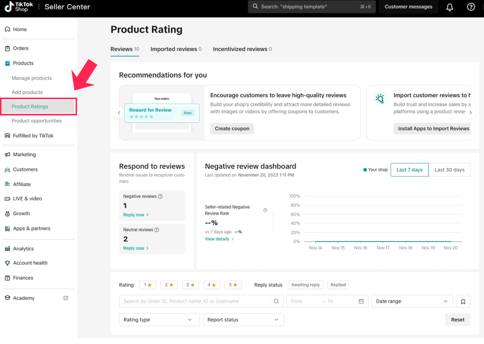Screen dimensions: 484x344
Task: Open the Date range dropdown
Action: tap(412, 302)
